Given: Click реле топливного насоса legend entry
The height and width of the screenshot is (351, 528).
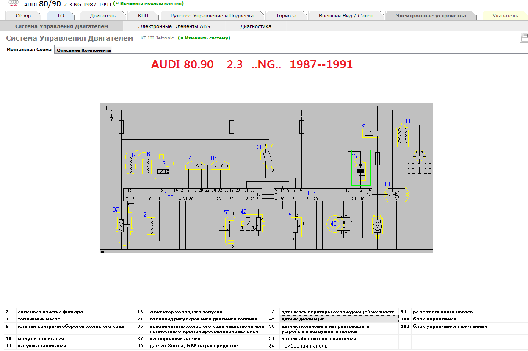Looking at the screenshot, I should pyautogui.click(x=442, y=312).
